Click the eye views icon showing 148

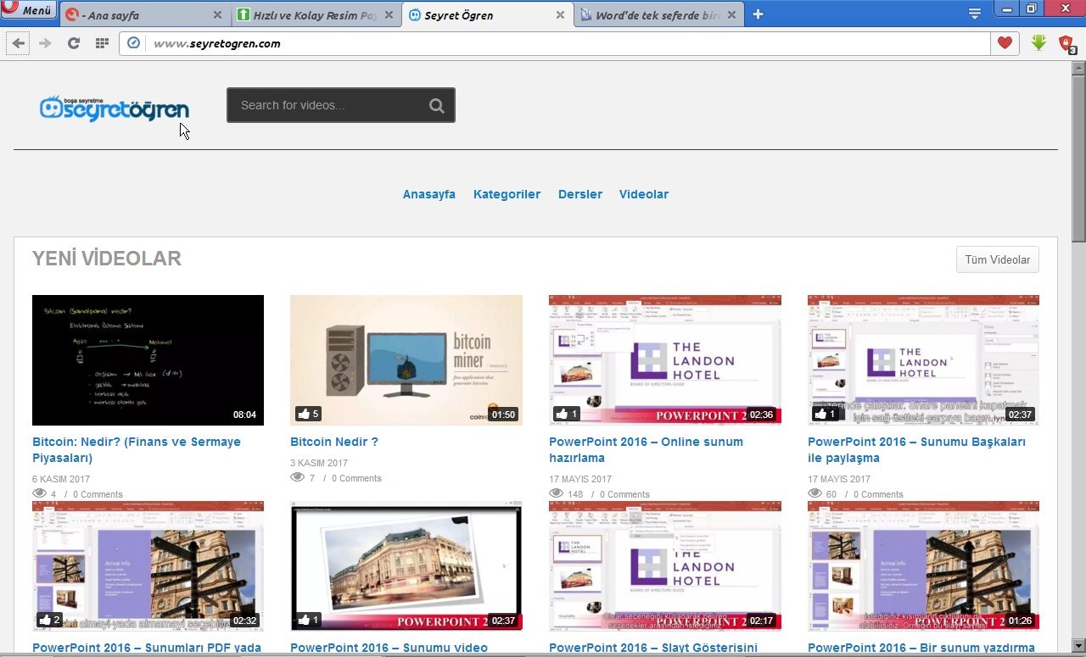(x=556, y=493)
